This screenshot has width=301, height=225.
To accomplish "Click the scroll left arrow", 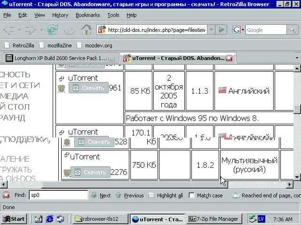I will [x=3, y=184].
